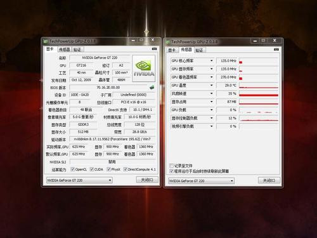Click the GPU-Z app icon in left title bar

pos(46,41)
